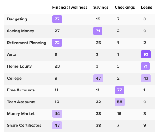Select the Savings column header
This screenshot has width=160, height=137.
coord(101,8)
